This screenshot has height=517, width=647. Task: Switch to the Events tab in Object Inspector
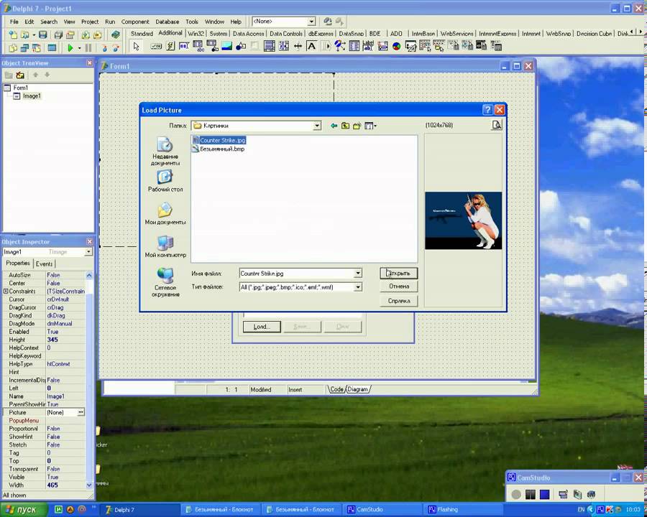click(44, 264)
